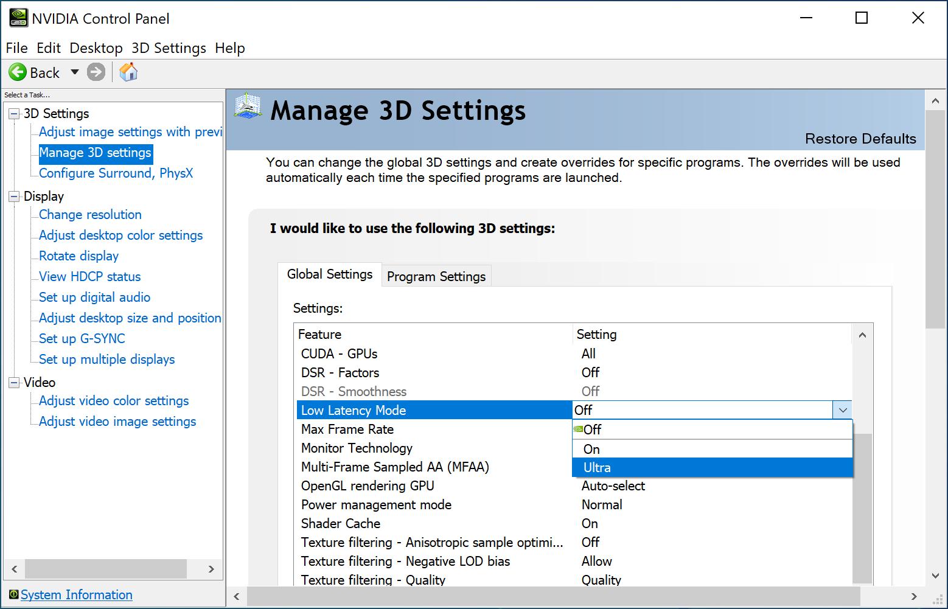Click the Forward arrow icon
The height and width of the screenshot is (609, 948).
(x=96, y=72)
